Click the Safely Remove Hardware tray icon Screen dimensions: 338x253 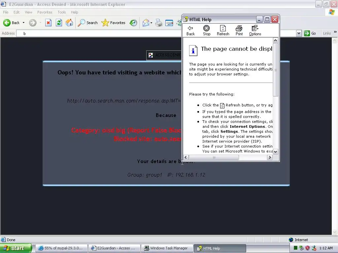[301, 248]
